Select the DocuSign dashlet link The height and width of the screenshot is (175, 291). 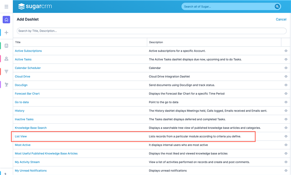click(21, 85)
